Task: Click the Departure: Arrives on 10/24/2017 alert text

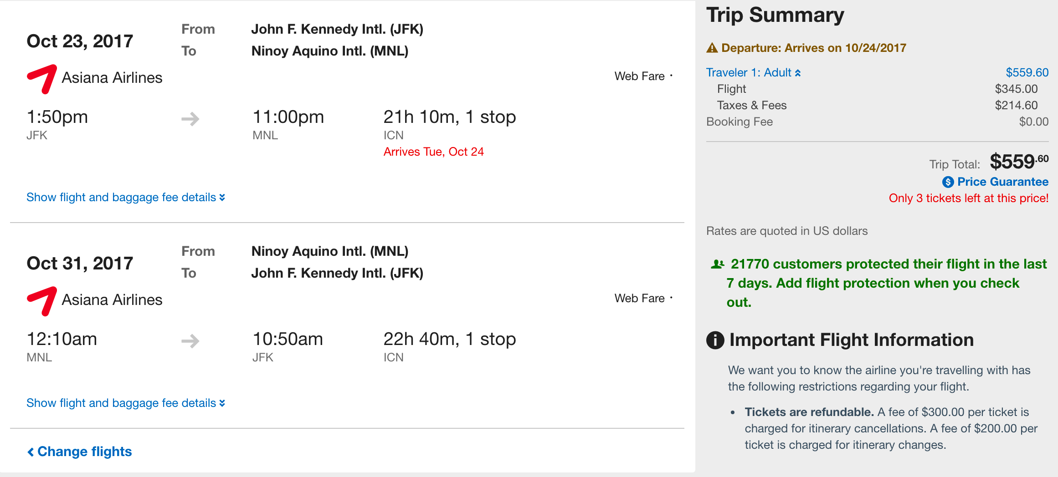Action: (x=813, y=48)
